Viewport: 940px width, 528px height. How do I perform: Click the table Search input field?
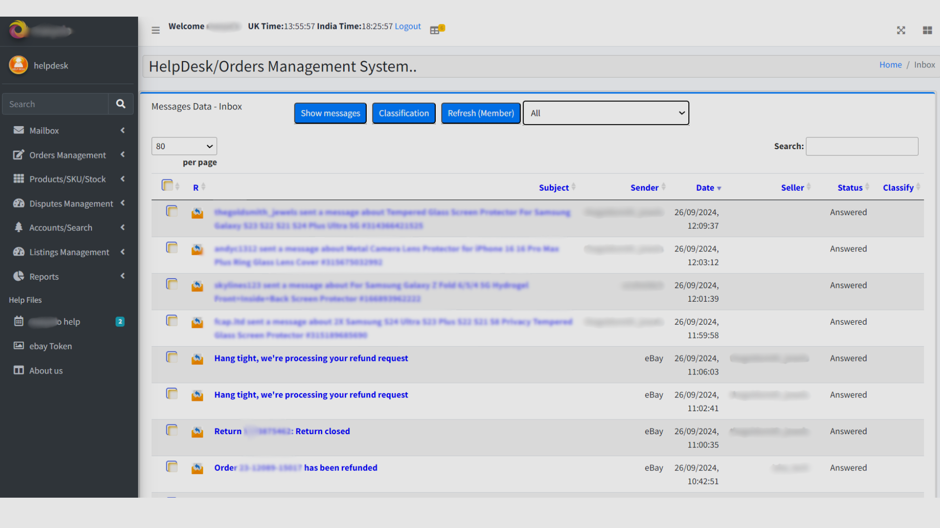[862, 146]
